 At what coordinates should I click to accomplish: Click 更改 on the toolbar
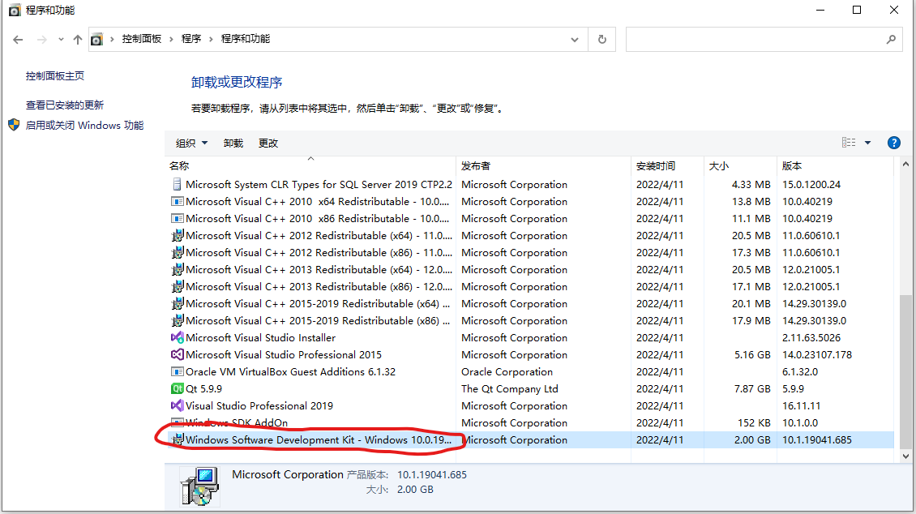coord(268,143)
